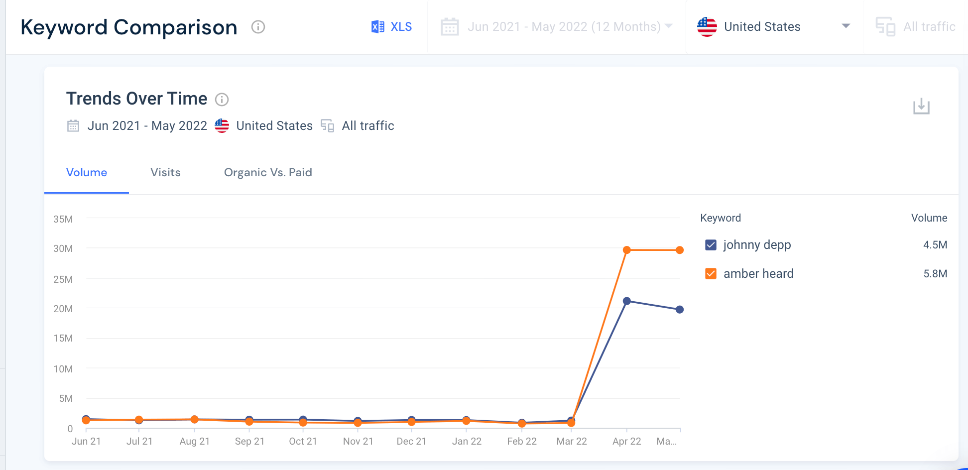Click the Volume tab header
The height and width of the screenshot is (470, 968).
point(86,172)
